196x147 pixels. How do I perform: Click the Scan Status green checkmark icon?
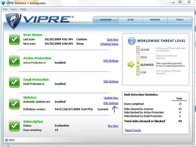point(14,39)
